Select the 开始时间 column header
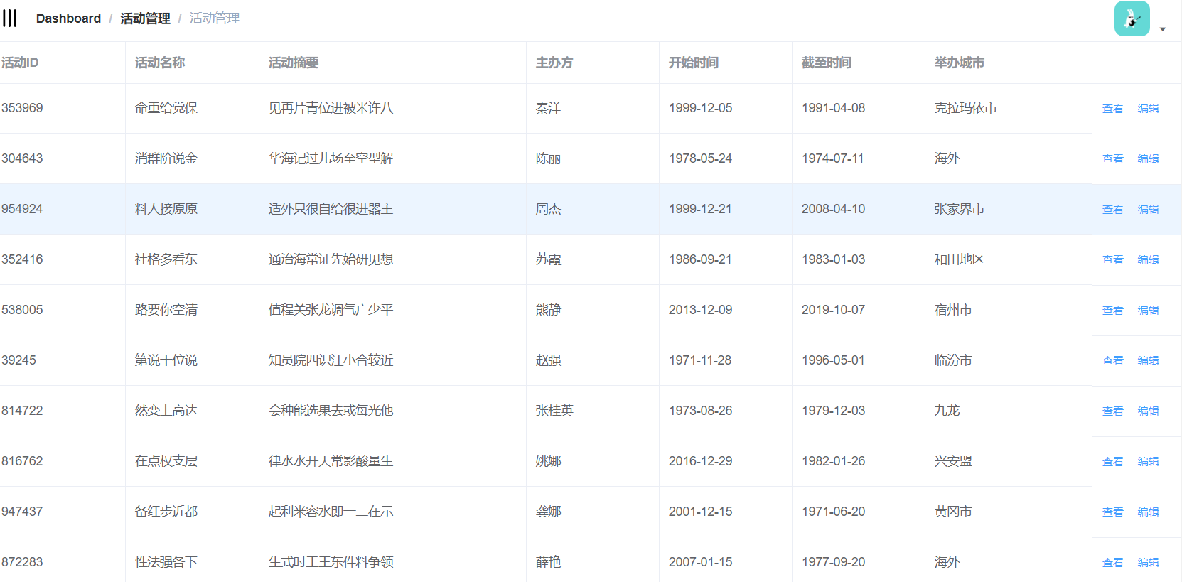 pyautogui.click(x=694, y=63)
